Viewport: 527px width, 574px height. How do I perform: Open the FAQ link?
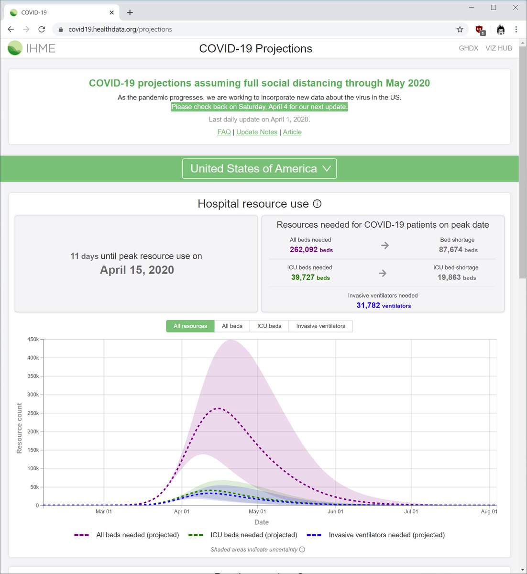[x=224, y=132]
